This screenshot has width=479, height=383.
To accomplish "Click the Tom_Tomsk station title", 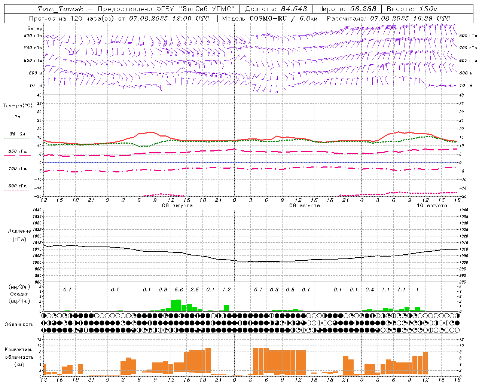I will (x=60, y=9).
